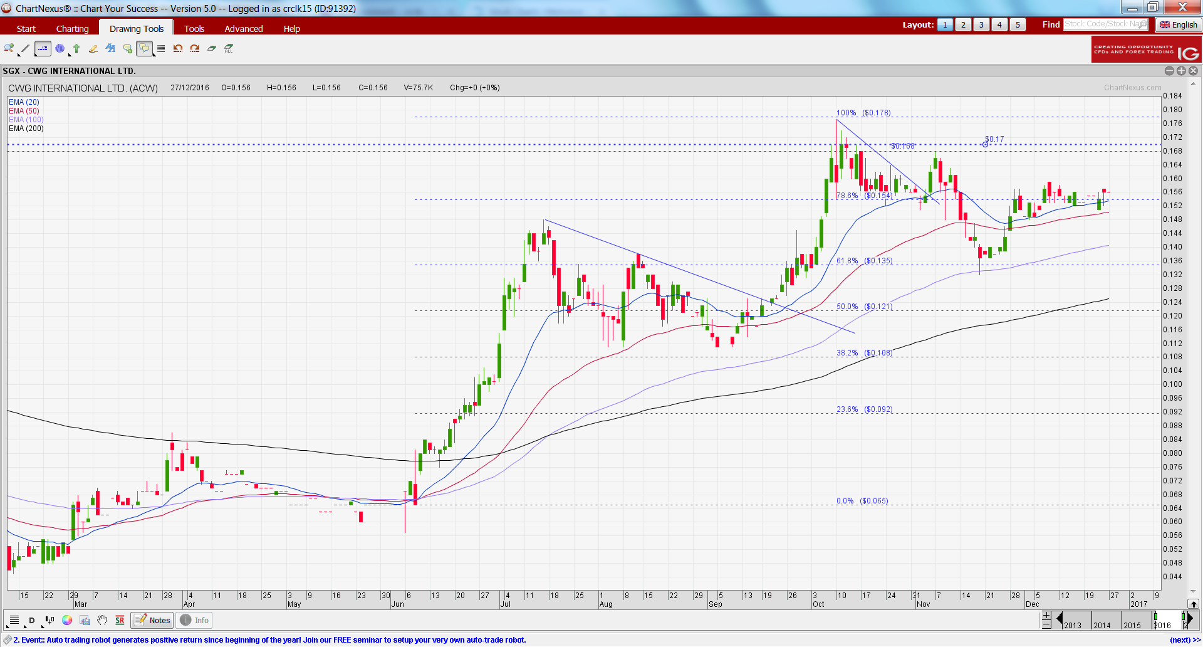Open the color wheel palette

coord(67,620)
